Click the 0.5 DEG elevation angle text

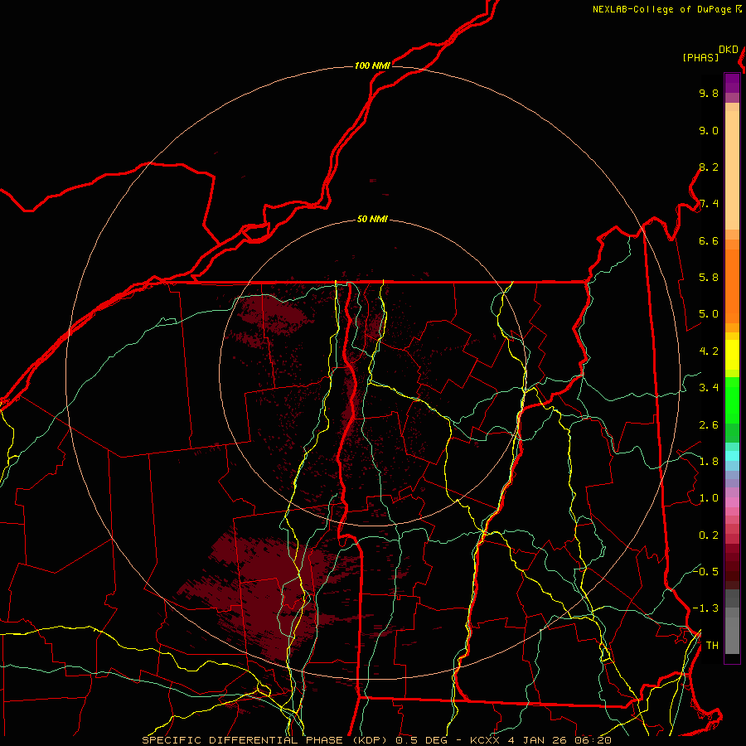(x=421, y=740)
